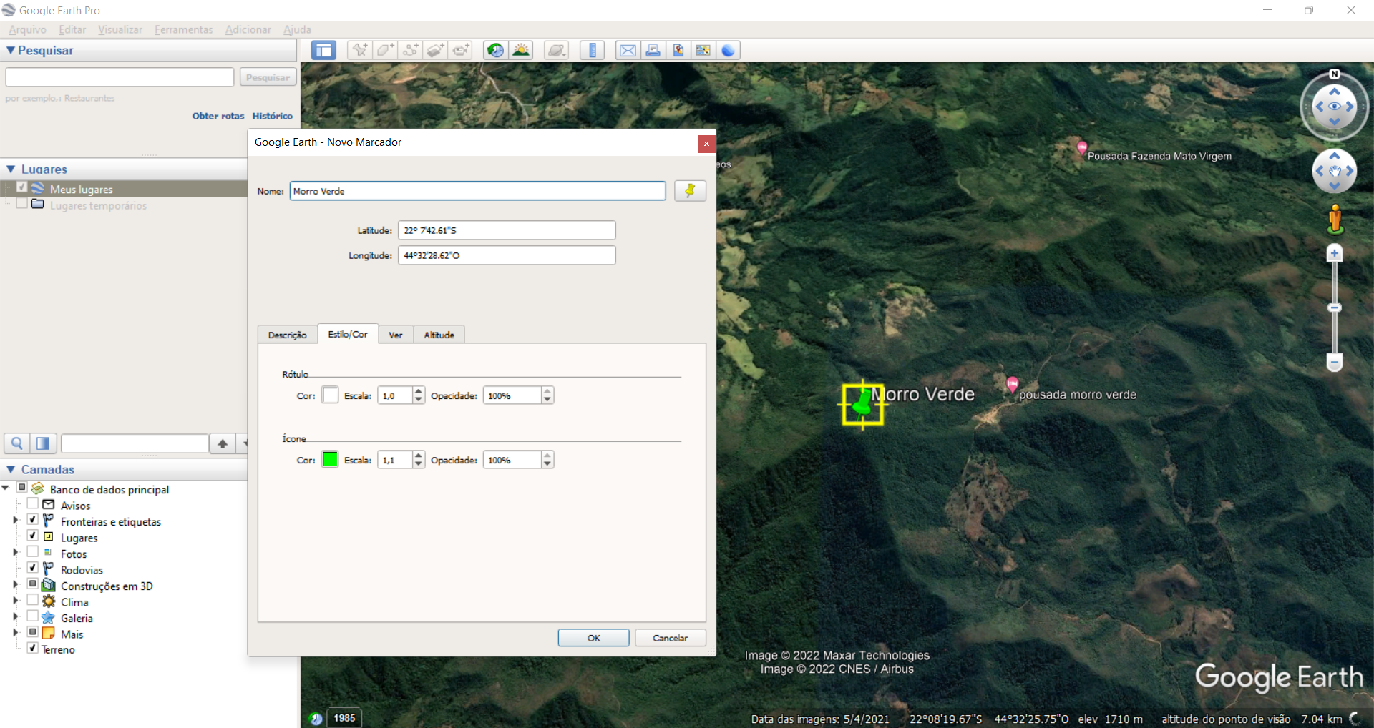Change placemark icon via pushpin button

click(x=690, y=191)
